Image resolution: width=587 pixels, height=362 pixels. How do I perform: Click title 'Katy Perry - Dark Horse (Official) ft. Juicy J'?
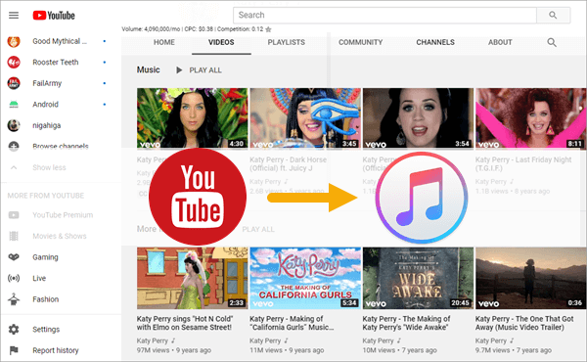tap(288, 164)
